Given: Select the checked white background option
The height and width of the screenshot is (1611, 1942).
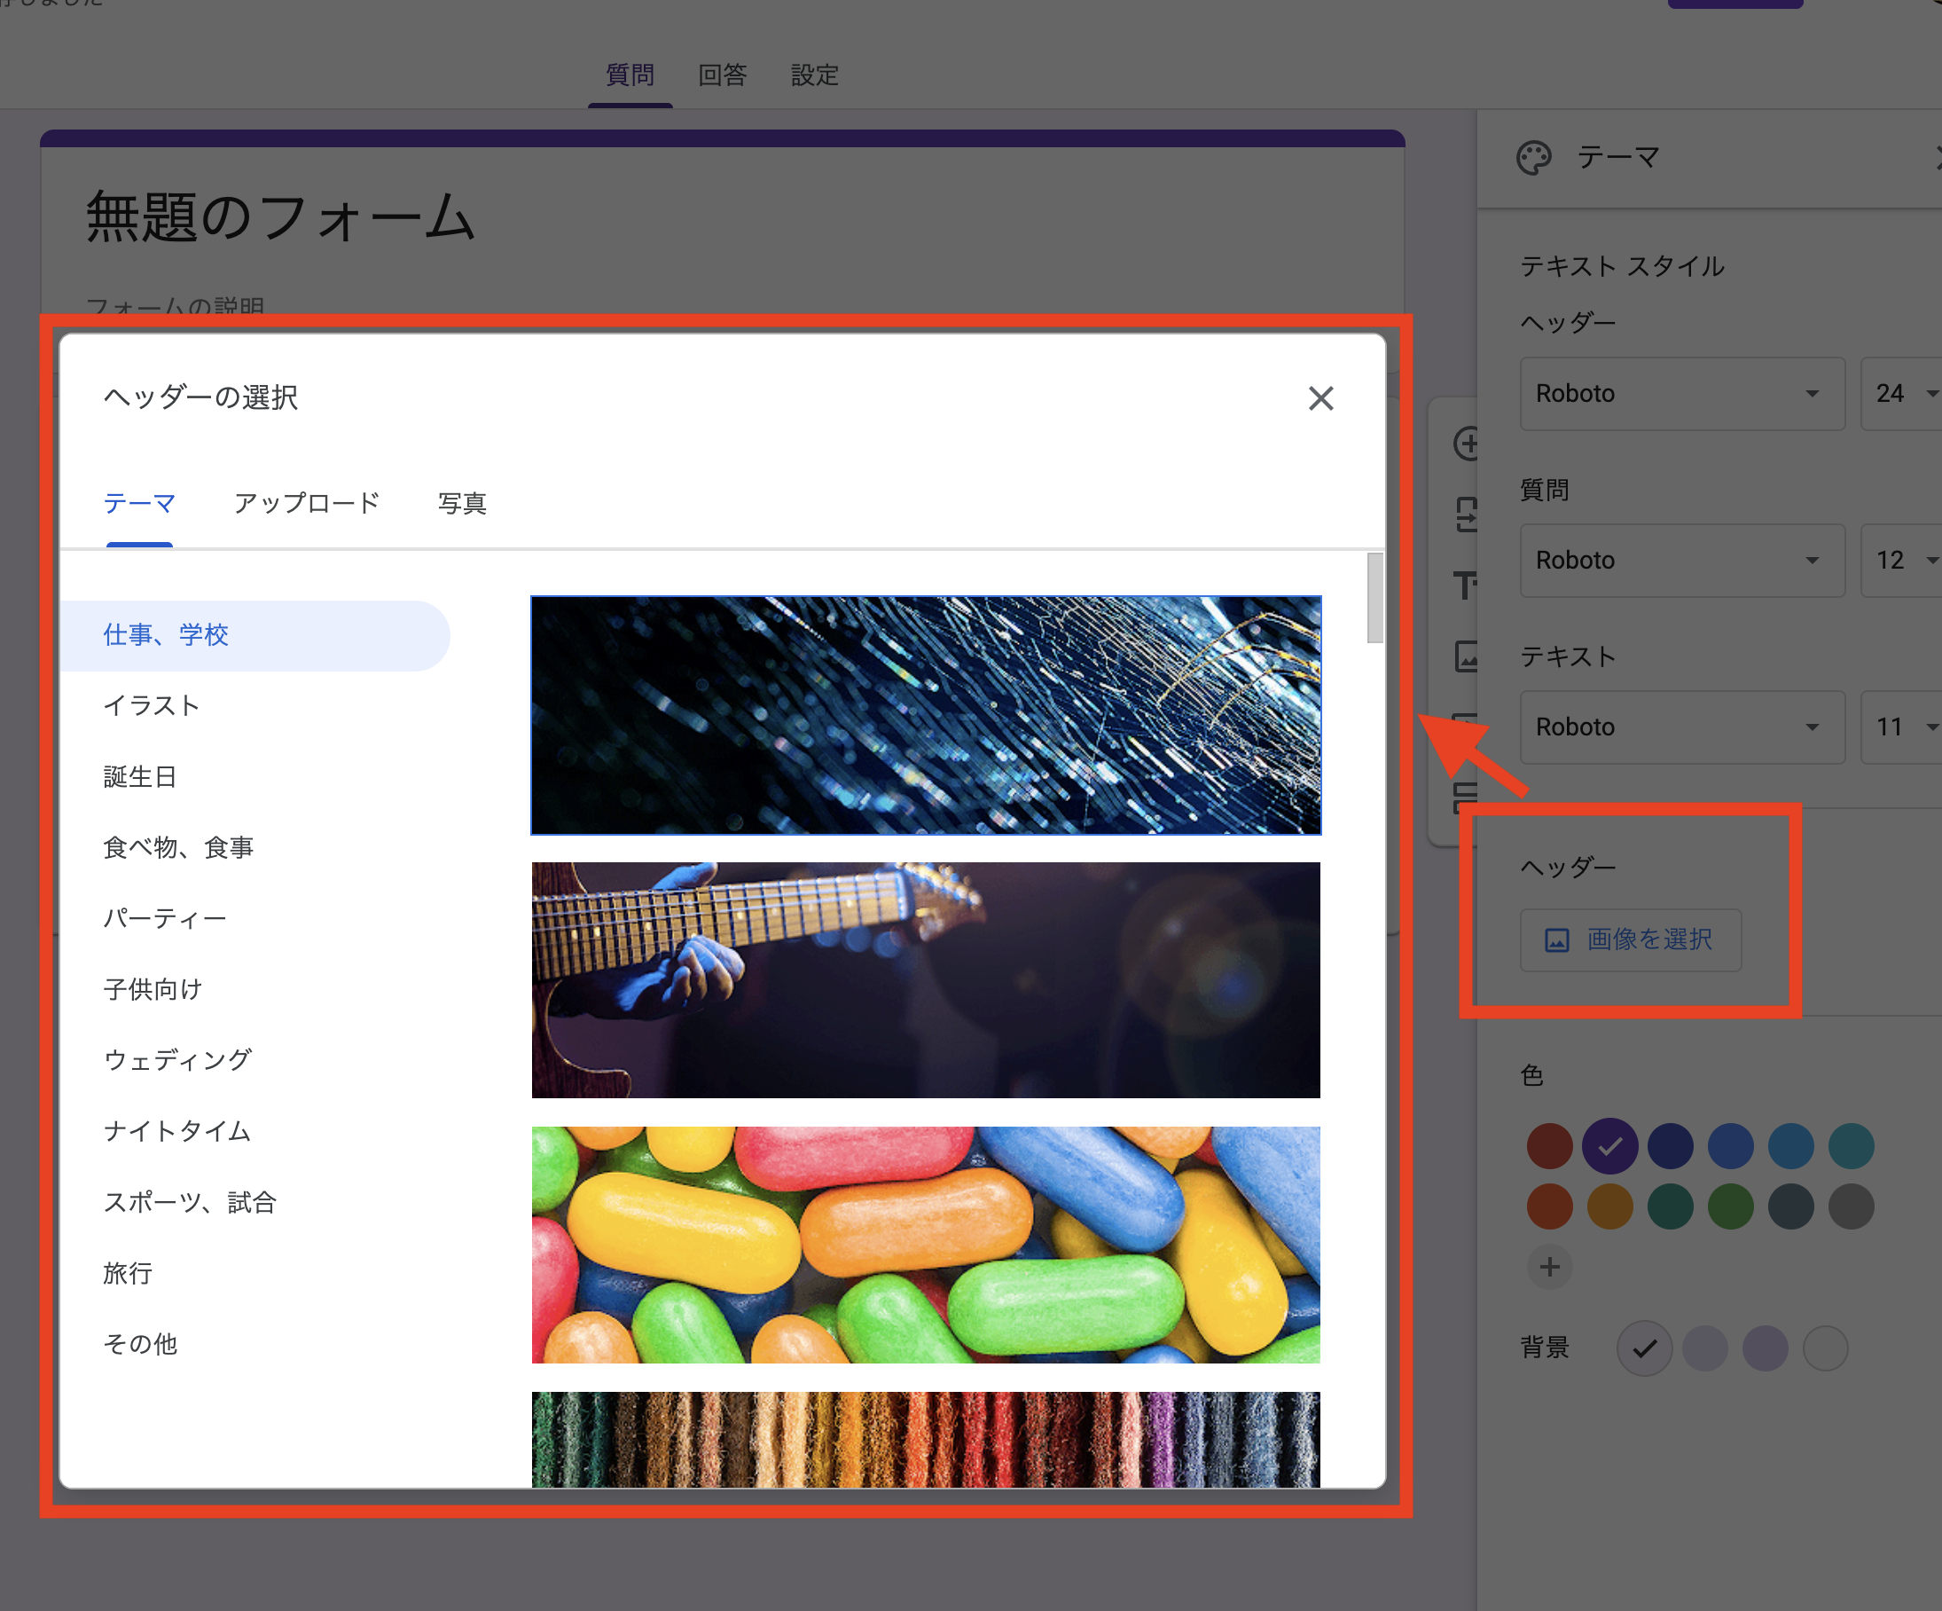Looking at the screenshot, I should point(1643,1349).
